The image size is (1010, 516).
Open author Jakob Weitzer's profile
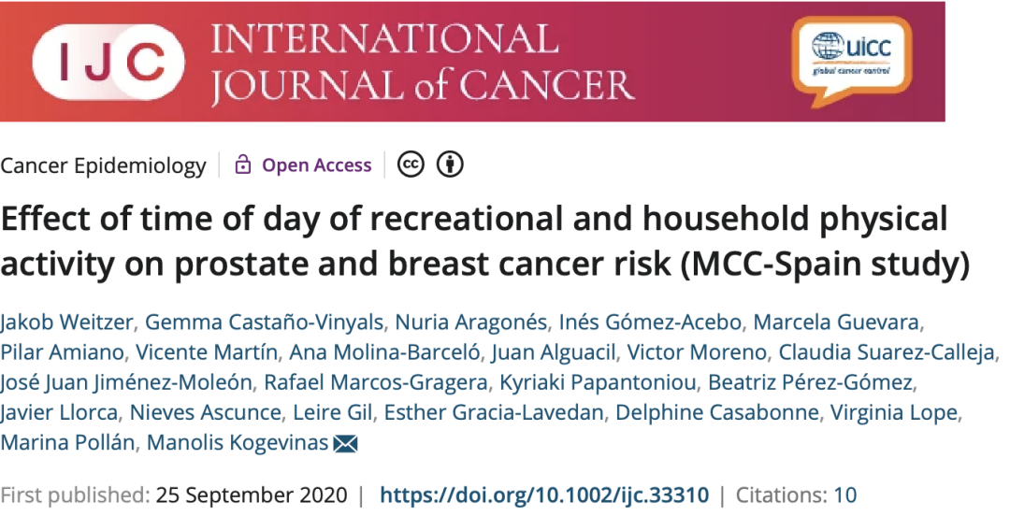66,322
